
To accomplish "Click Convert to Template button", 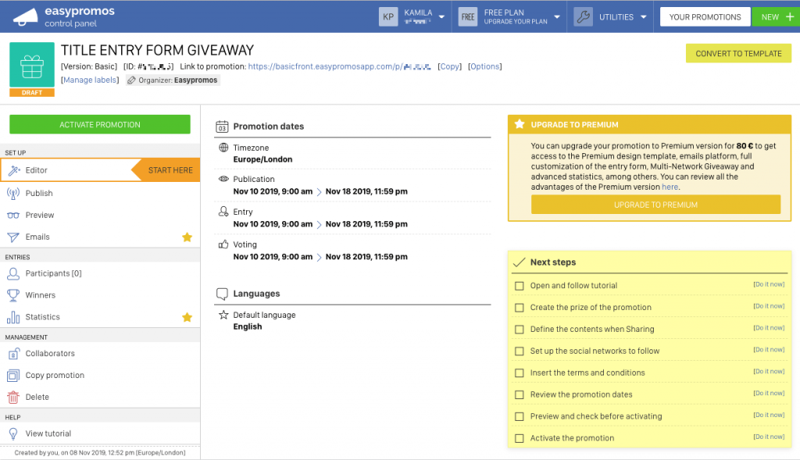I will pyautogui.click(x=738, y=54).
